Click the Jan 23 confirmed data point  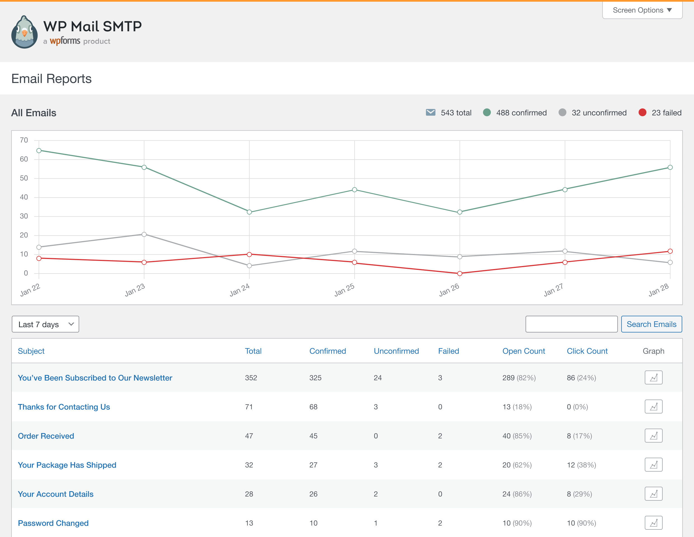click(144, 167)
